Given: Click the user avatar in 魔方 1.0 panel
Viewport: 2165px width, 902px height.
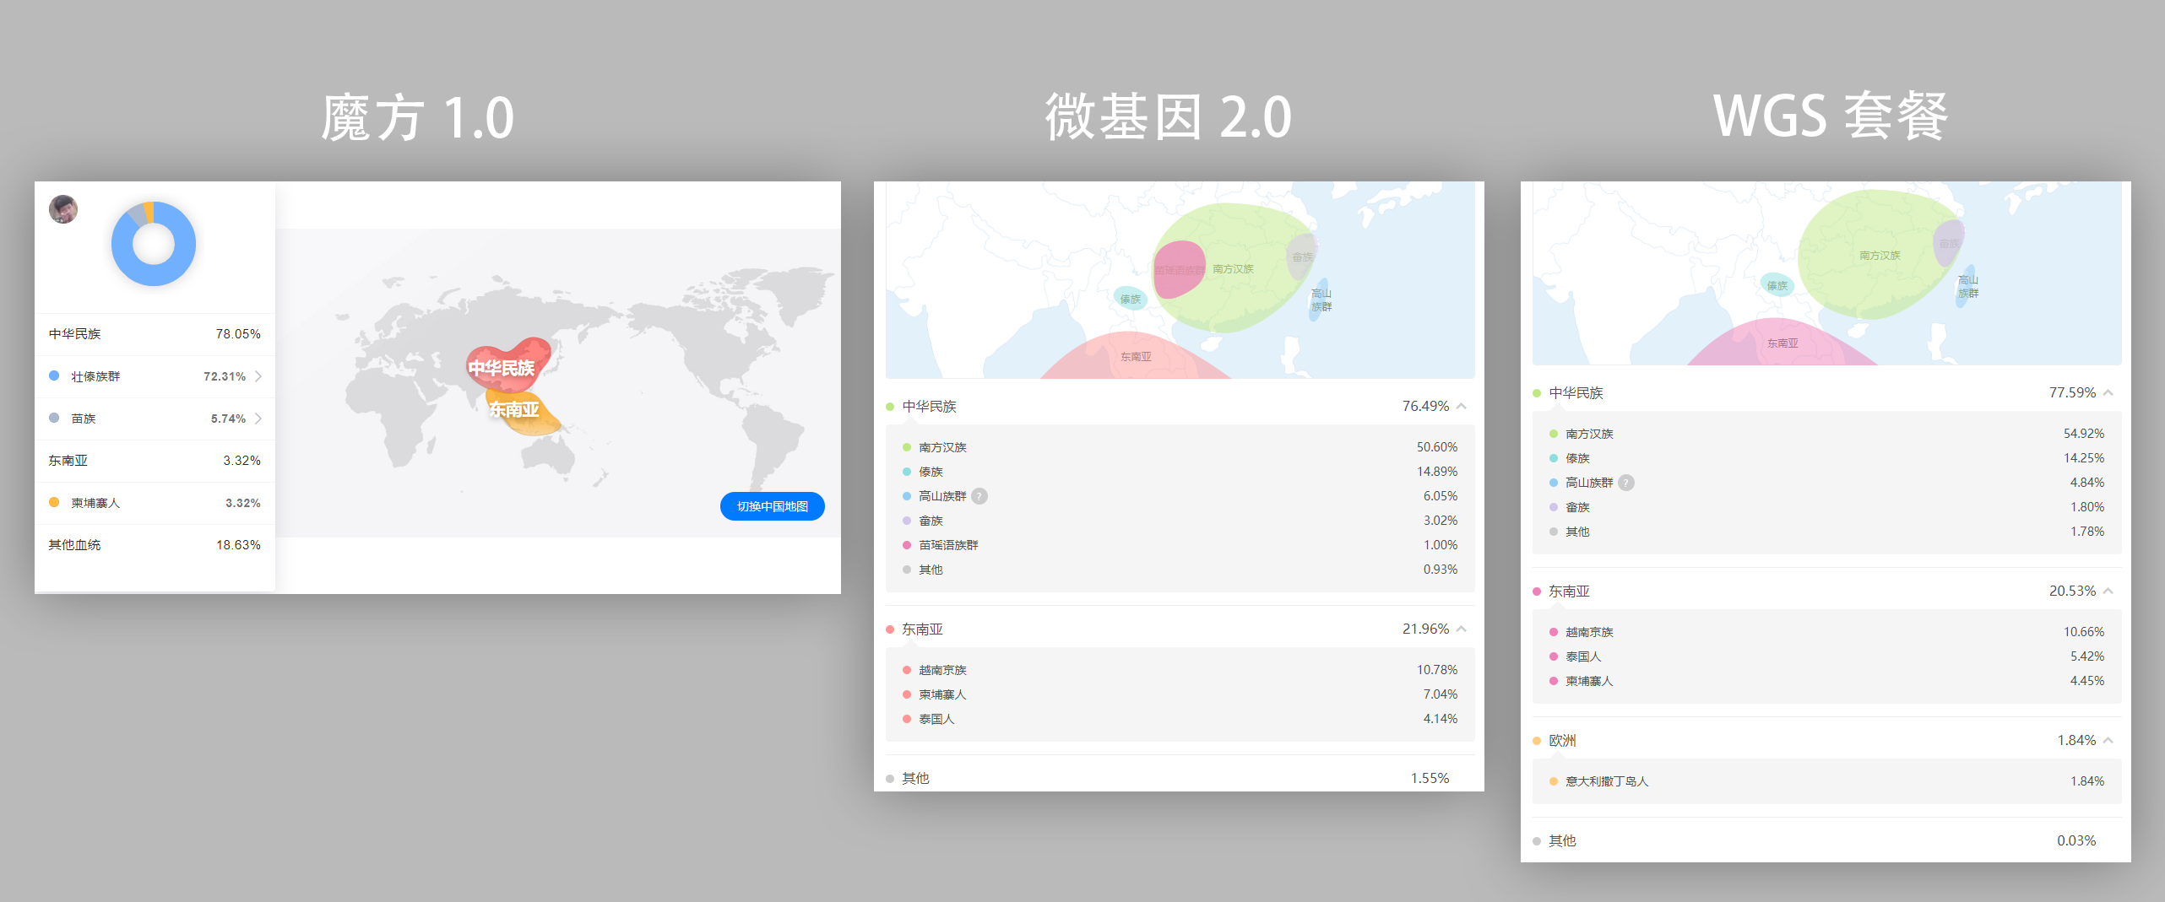Looking at the screenshot, I should (63, 209).
